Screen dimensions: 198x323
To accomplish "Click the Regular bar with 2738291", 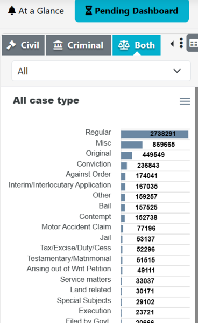I will [x=154, y=134].
